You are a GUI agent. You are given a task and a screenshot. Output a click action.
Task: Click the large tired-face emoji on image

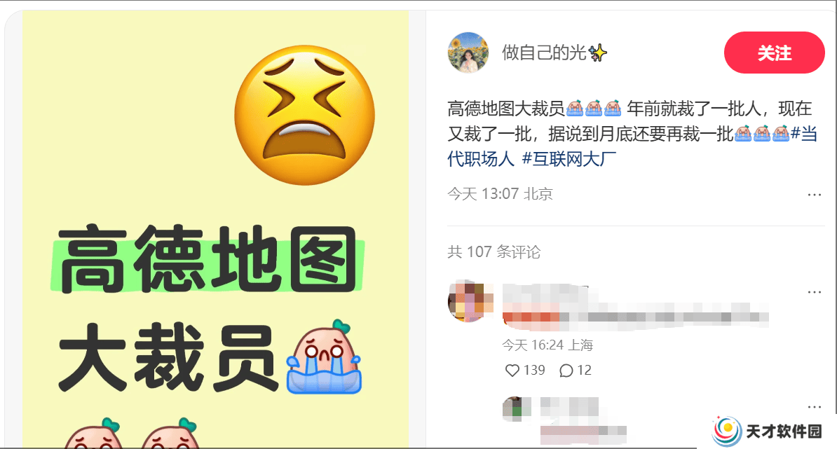pyautogui.click(x=305, y=115)
